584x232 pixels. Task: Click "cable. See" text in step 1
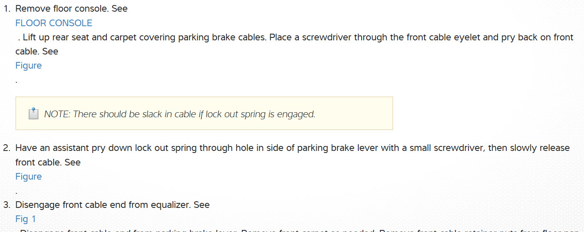37,52
